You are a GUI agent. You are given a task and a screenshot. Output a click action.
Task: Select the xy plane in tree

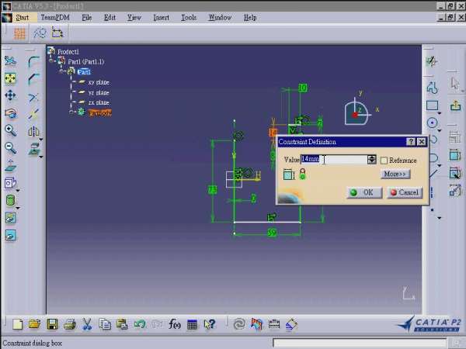(98, 82)
